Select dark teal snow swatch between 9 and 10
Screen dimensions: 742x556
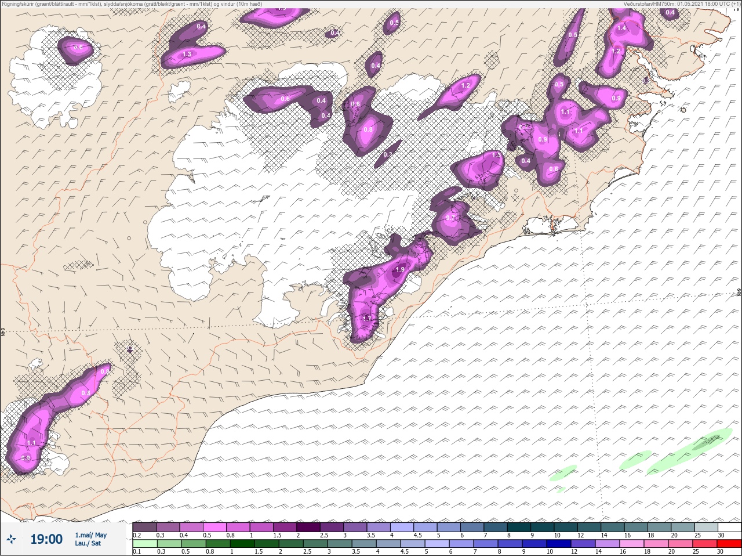[x=542, y=527]
